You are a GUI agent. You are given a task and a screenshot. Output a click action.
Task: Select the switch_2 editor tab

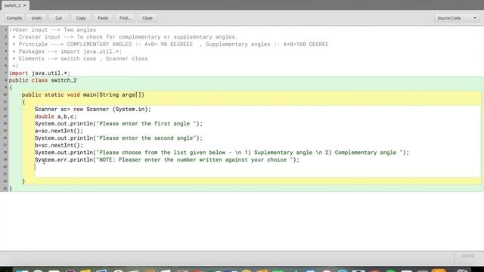pos(12,5)
